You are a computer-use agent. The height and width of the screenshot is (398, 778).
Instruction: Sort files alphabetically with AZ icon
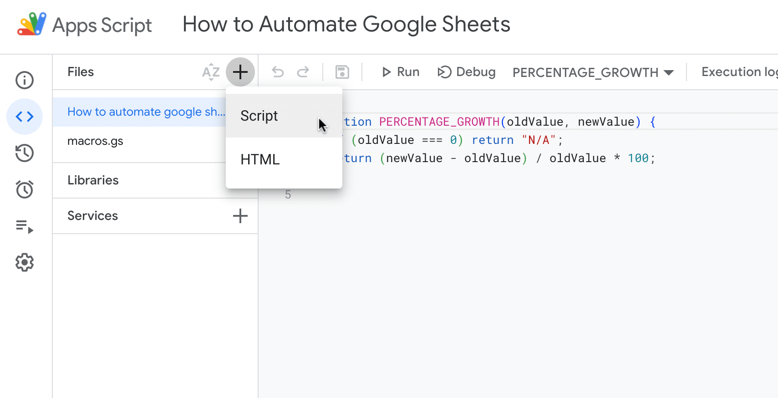pos(211,72)
